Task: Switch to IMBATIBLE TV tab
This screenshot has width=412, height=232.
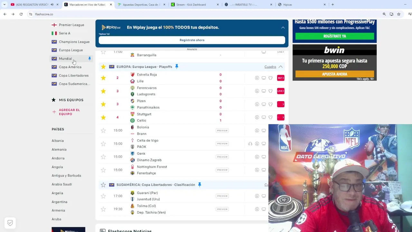Action: (248, 5)
